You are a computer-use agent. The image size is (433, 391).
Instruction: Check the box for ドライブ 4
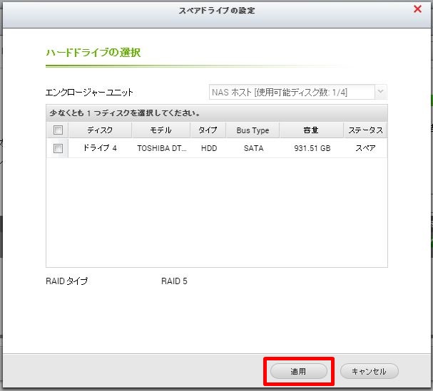click(x=58, y=148)
